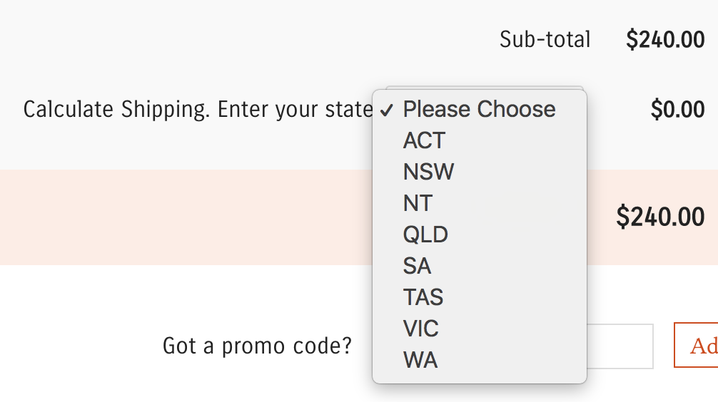Pick NT in the state dropdown
The image size is (718, 402).
click(x=418, y=203)
